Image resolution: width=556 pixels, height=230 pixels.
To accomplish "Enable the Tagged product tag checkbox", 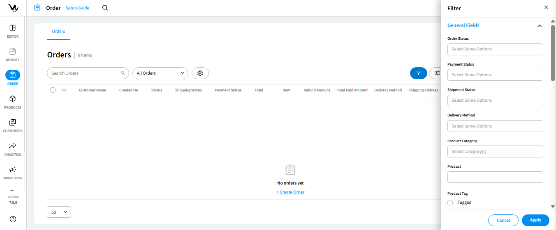I will (x=450, y=203).
